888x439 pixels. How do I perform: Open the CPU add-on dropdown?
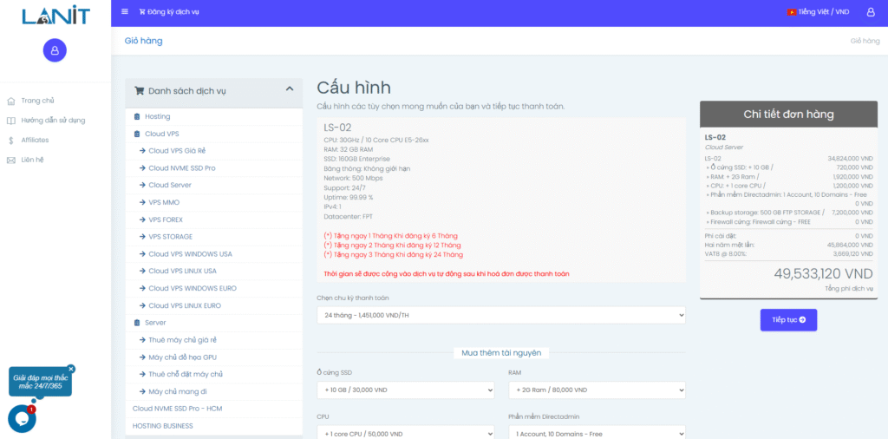(405, 432)
